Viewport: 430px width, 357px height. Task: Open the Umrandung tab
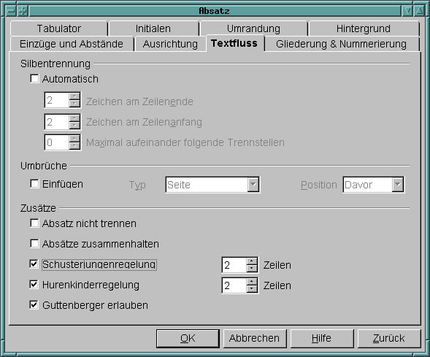(x=253, y=28)
